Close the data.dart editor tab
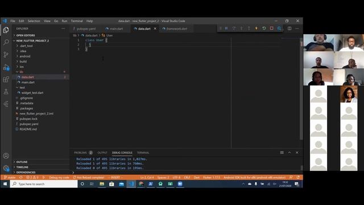Screen dimensions: 364x205 (155, 28)
